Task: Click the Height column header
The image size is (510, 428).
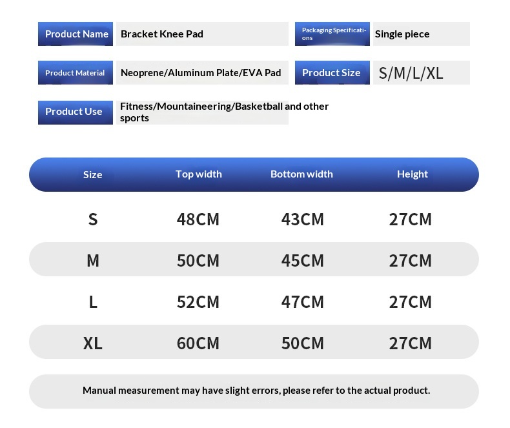Action: [x=413, y=174]
